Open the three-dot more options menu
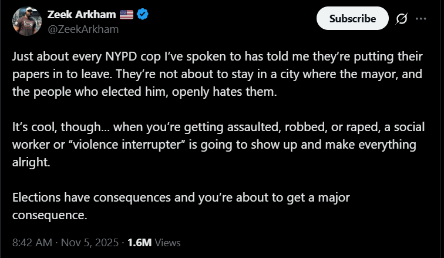The width and height of the screenshot is (444, 258). 421,19
